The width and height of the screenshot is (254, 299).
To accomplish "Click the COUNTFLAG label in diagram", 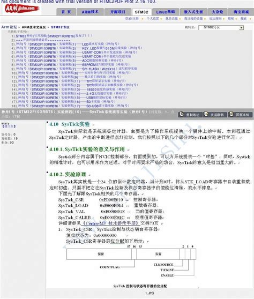I will (x=110, y=267).
